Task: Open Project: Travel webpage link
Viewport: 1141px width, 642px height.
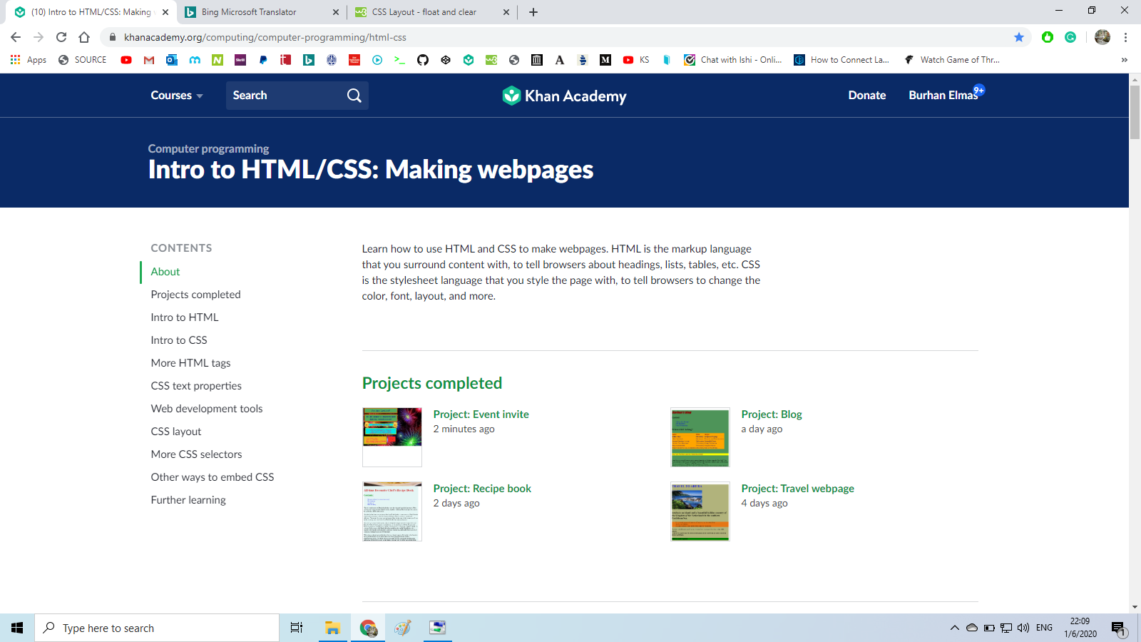Action: pyautogui.click(x=798, y=489)
